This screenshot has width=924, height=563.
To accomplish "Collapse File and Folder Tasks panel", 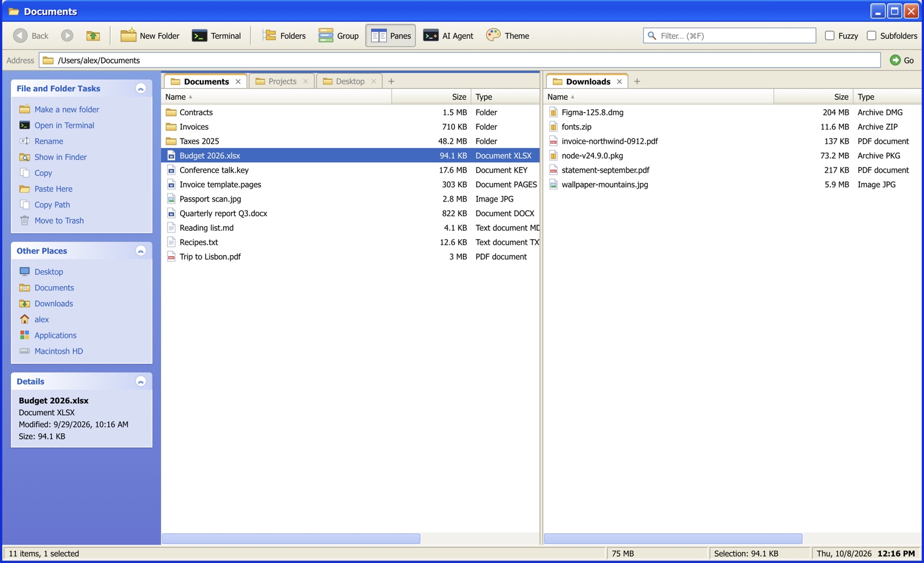I will click(140, 88).
